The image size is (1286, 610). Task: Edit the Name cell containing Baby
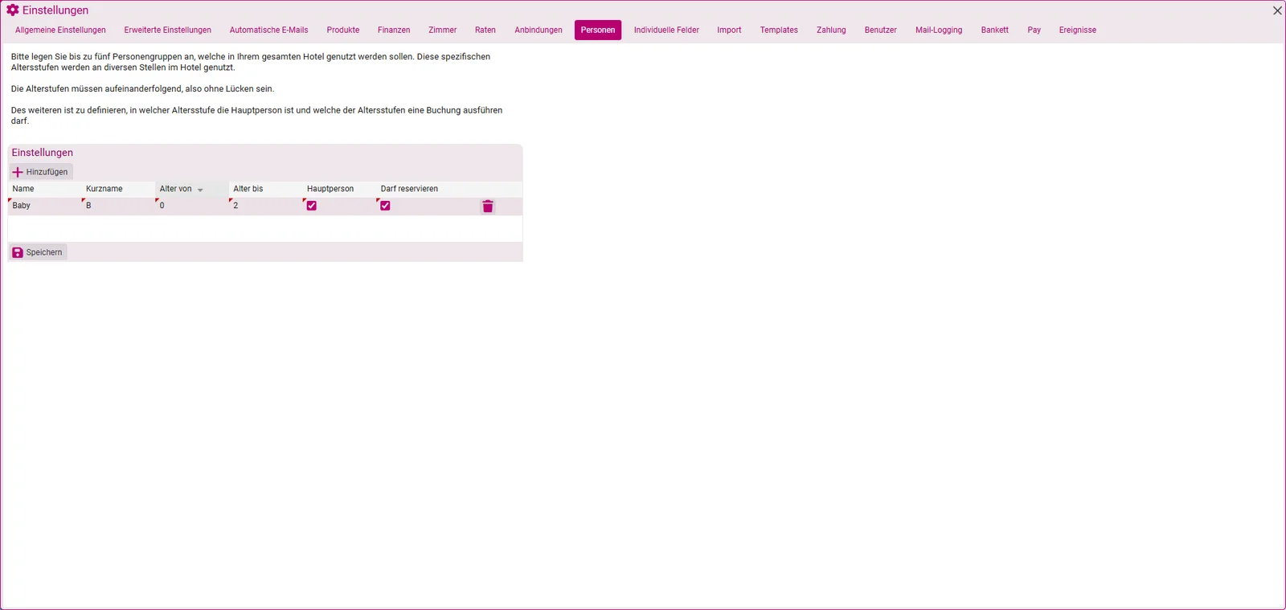44,206
